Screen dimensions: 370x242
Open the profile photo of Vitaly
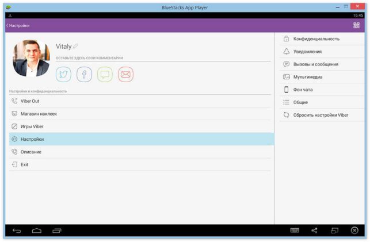tap(32, 58)
